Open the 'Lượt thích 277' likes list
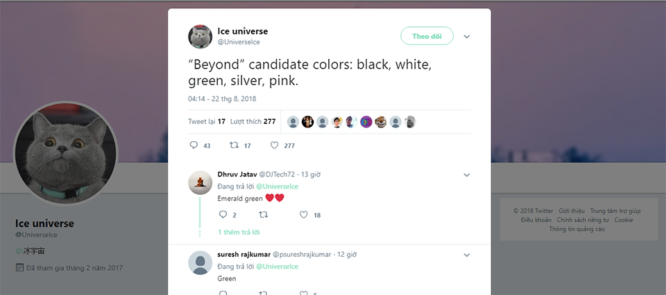The image size is (666, 295). [253, 122]
